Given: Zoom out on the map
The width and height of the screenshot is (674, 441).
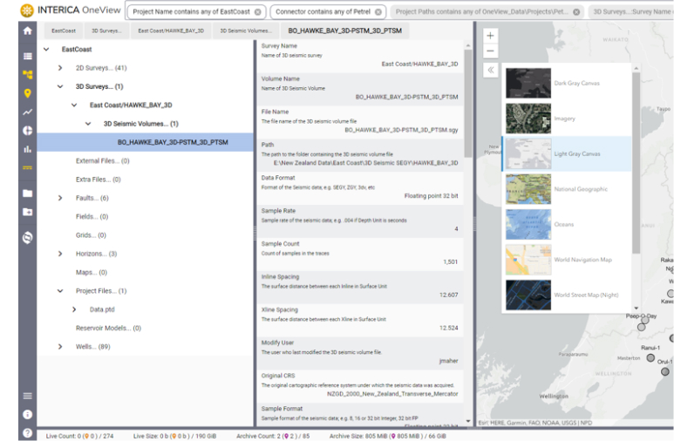Looking at the screenshot, I should 490,51.
